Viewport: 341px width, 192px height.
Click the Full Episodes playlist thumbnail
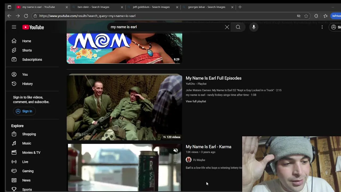(x=124, y=107)
